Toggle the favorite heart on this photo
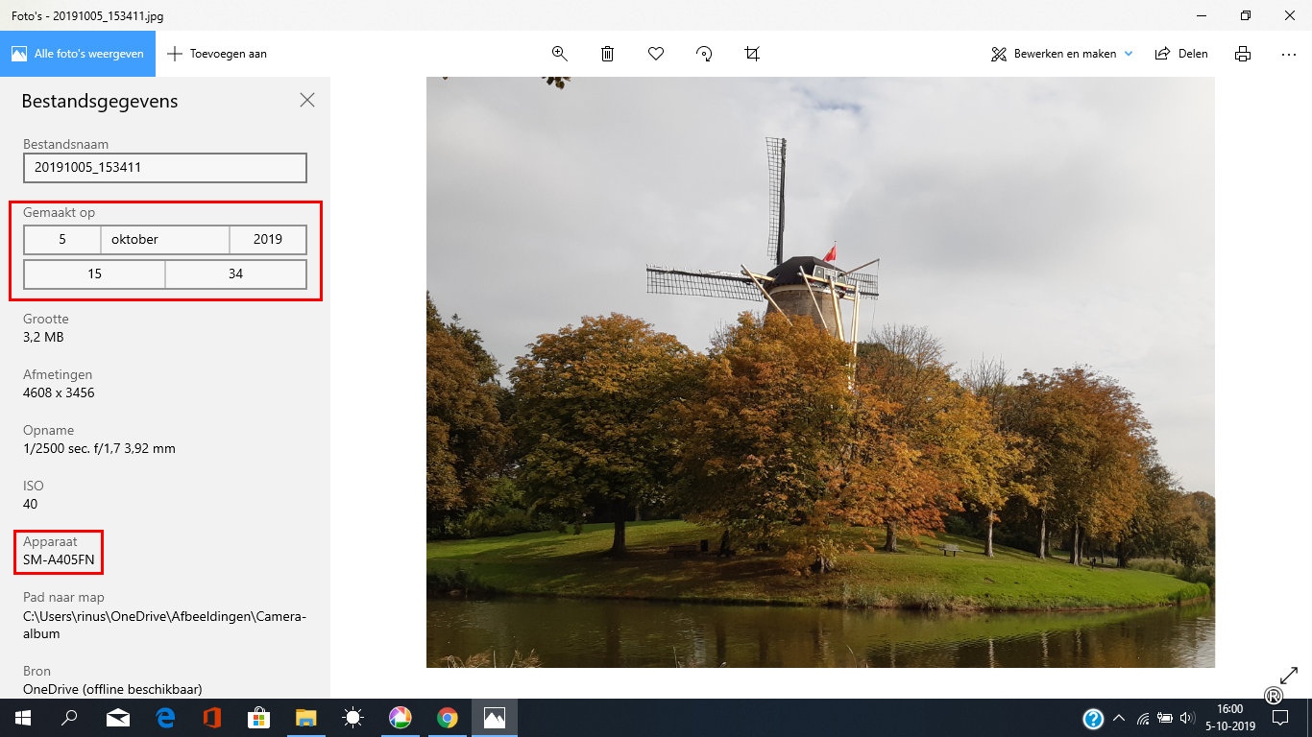This screenshot has height=737, width=1312. (x=655, y=54)
